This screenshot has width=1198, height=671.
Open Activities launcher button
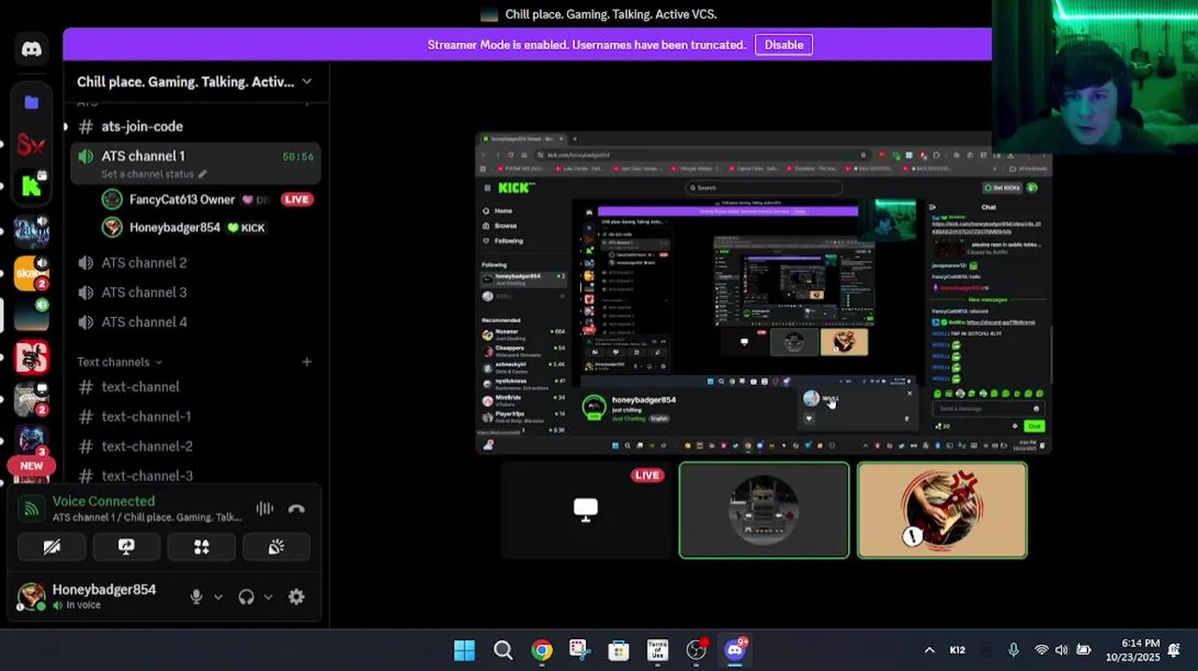click(x=202, y=547)
